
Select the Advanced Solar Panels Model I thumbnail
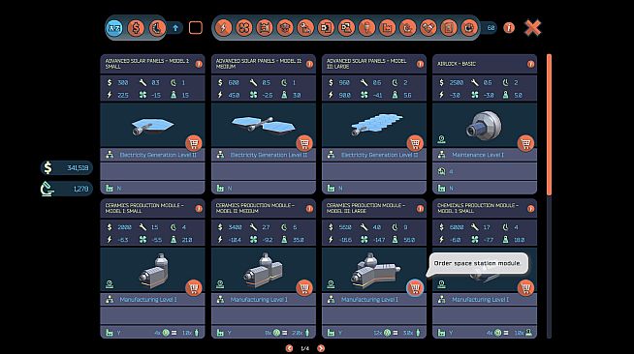click(152, 126)
